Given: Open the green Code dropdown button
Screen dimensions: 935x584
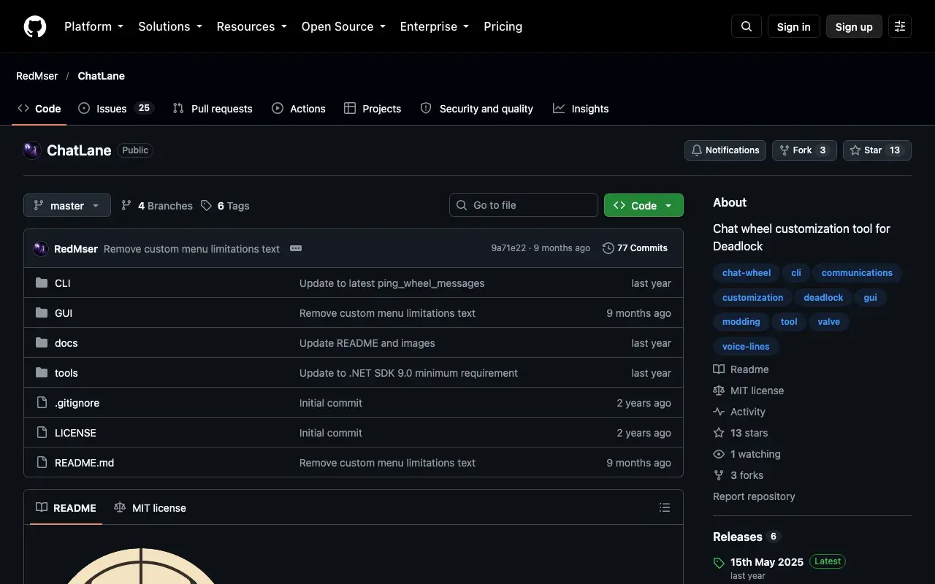Looking at the screenshot, I should tap(644, 205).
